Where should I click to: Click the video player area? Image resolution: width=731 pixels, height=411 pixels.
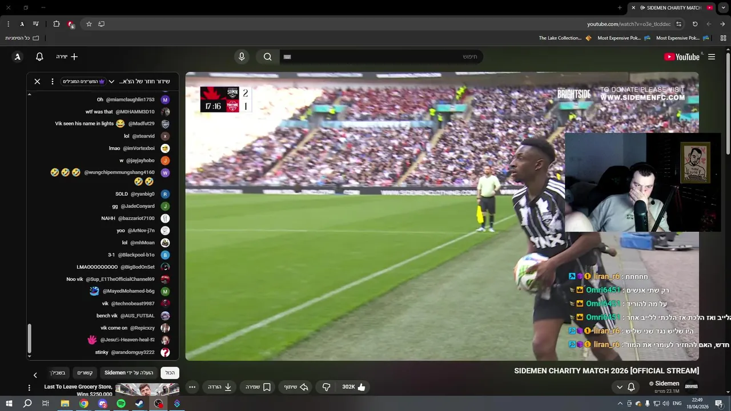point(442,216)
